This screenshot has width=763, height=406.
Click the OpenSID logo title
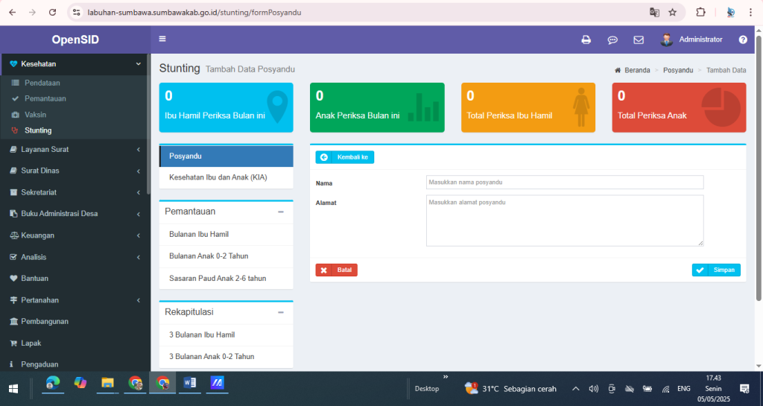pos(75,40)
